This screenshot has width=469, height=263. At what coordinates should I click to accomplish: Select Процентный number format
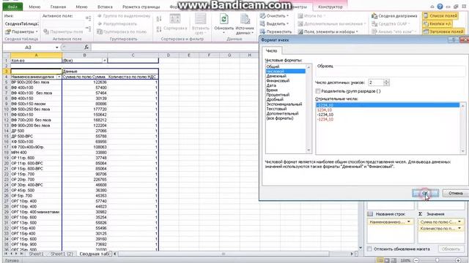(278, 94)
